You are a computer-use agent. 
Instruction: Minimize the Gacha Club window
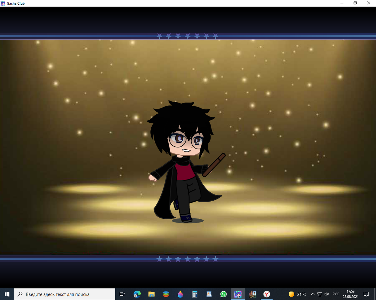point(341,3)
